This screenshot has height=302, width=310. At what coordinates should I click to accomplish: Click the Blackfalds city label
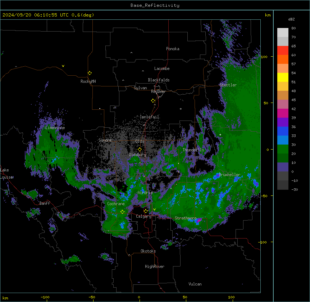(159, 80)
